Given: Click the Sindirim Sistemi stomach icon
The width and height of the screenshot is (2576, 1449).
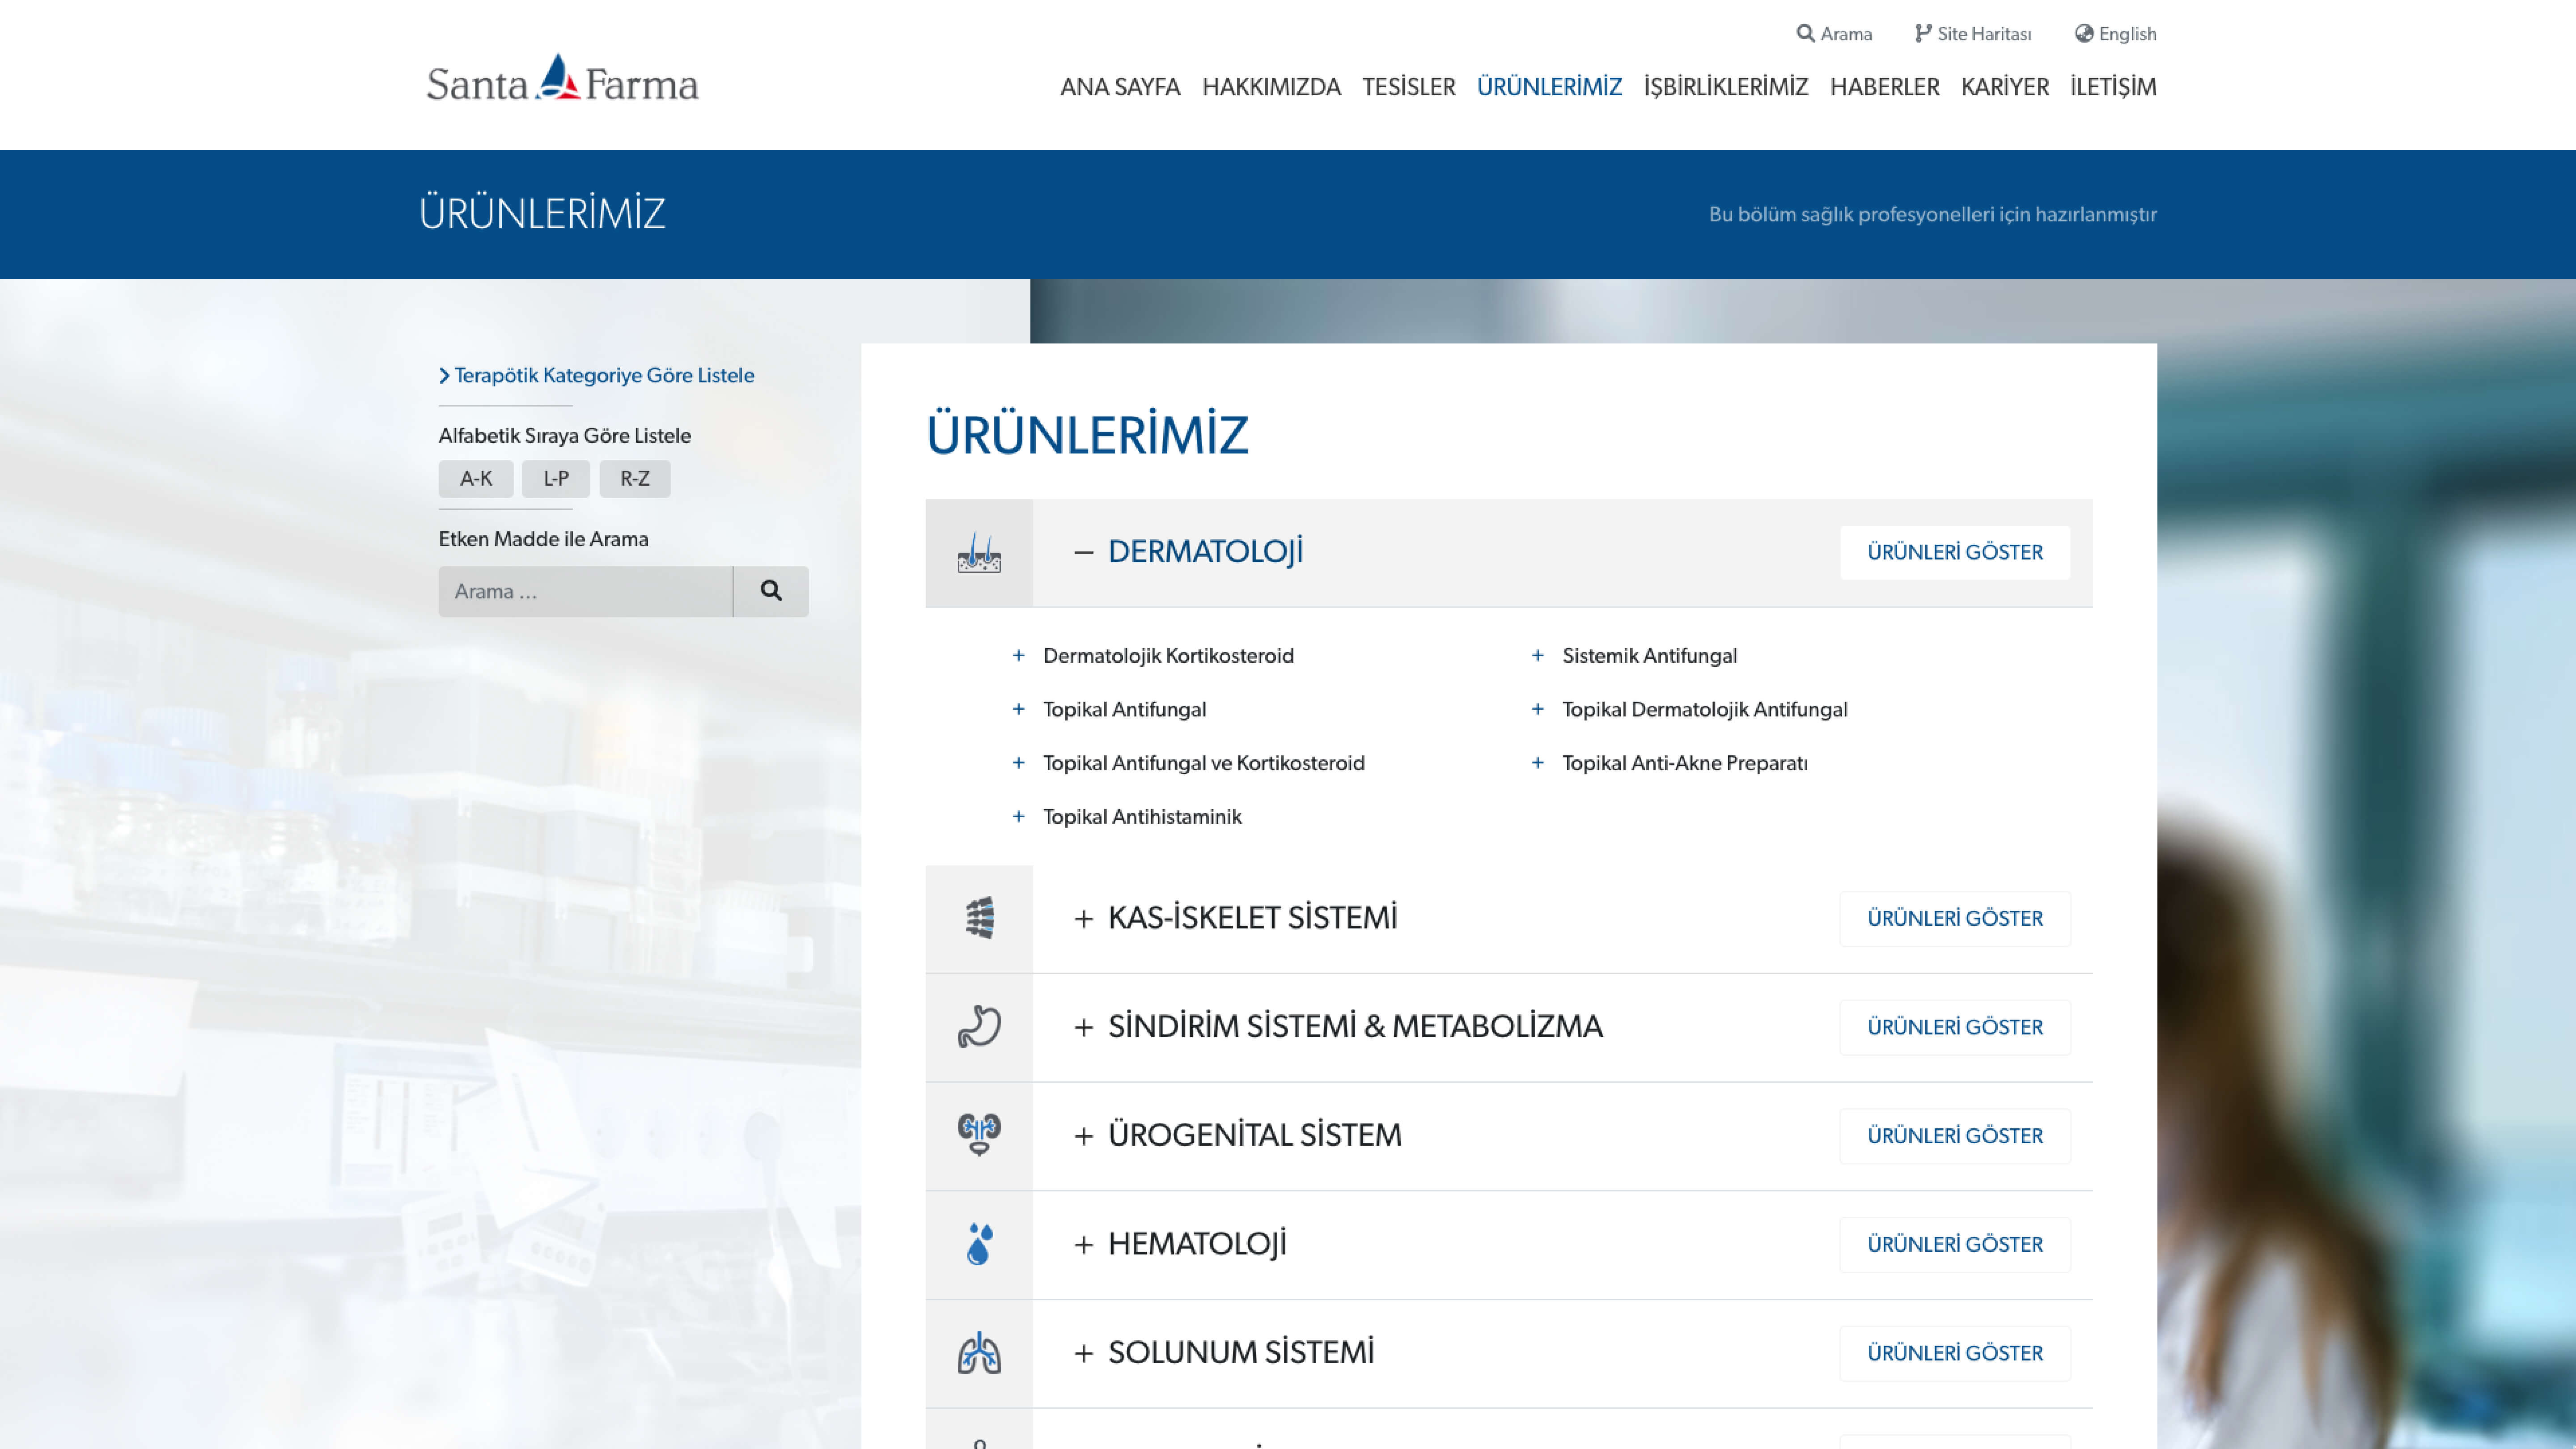Looking at the screenshot, I should click(979, 1027).
